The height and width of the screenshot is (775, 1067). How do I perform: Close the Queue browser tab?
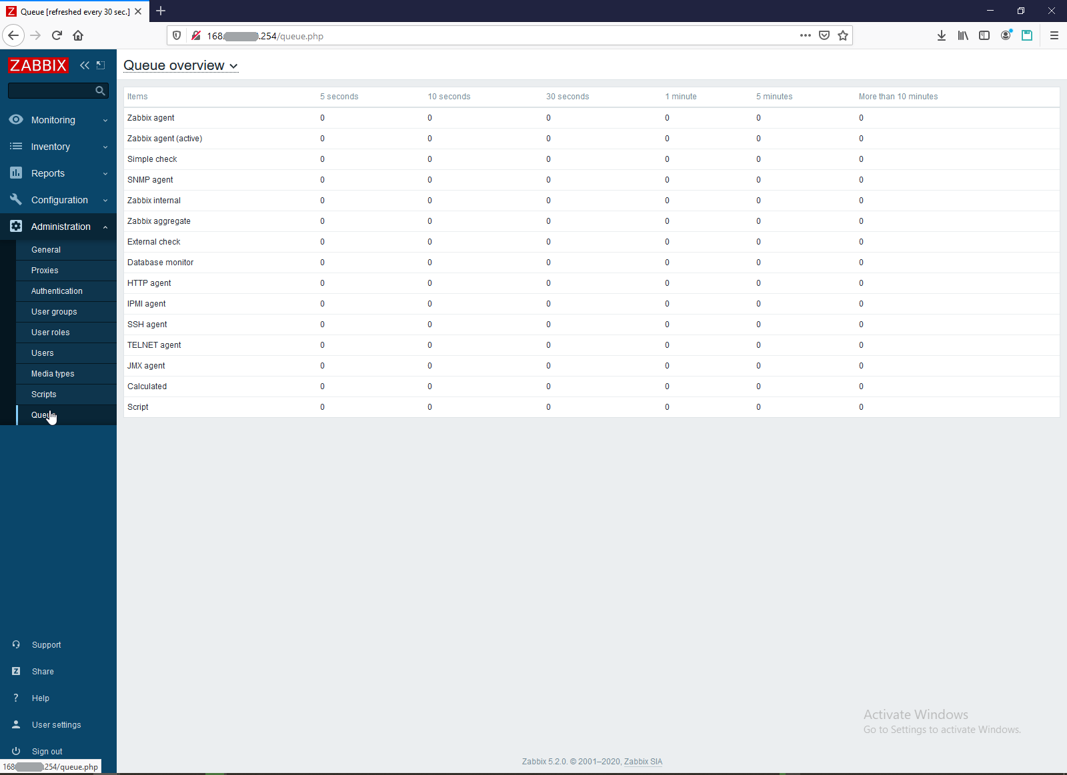138,11
